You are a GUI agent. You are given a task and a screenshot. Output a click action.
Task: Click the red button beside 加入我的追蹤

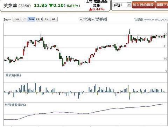[162, 5]
